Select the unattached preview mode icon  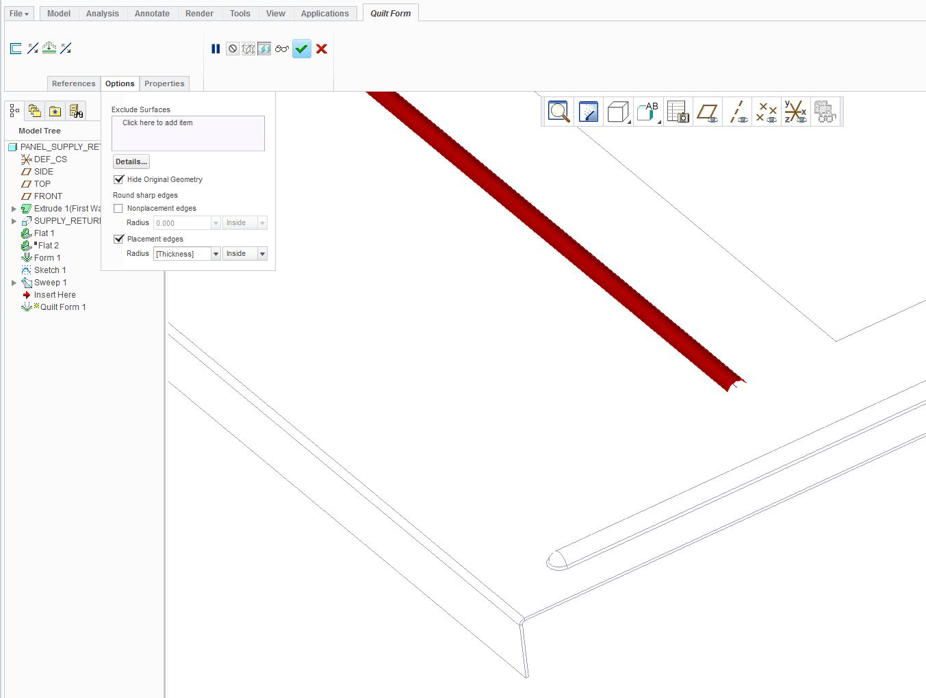pos(248,49)
